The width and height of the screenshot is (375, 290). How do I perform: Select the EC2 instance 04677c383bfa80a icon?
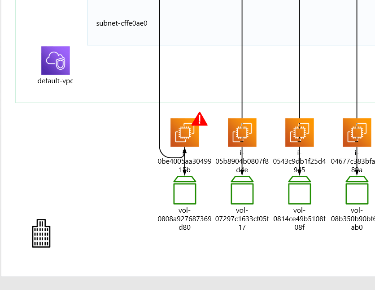[x=357, y=133]
